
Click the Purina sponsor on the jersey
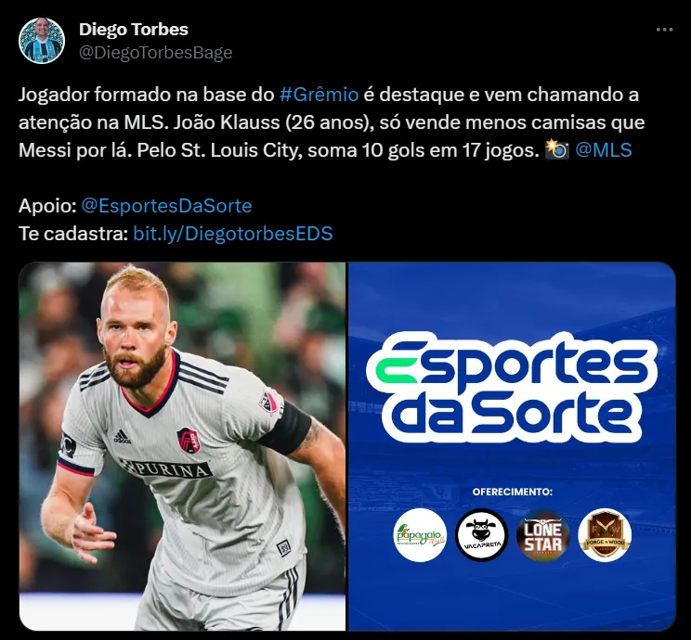pyautogui.click(x=166, y=469)
